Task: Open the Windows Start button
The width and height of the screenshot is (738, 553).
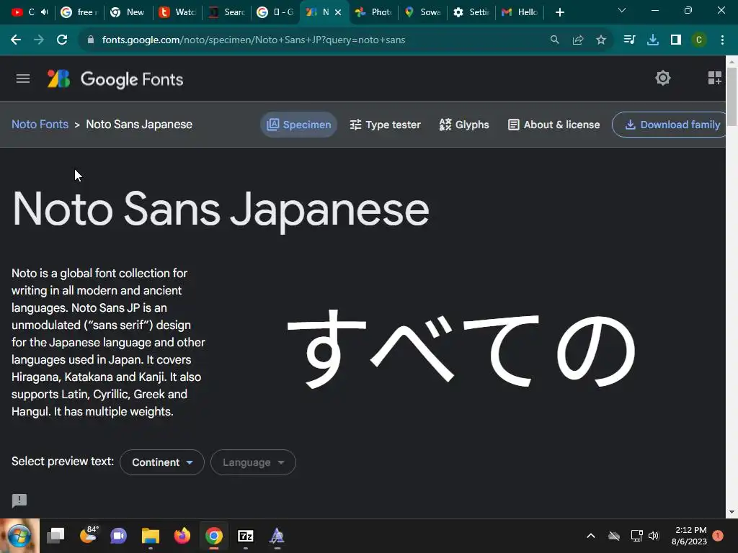Action: tap(19, 536)
